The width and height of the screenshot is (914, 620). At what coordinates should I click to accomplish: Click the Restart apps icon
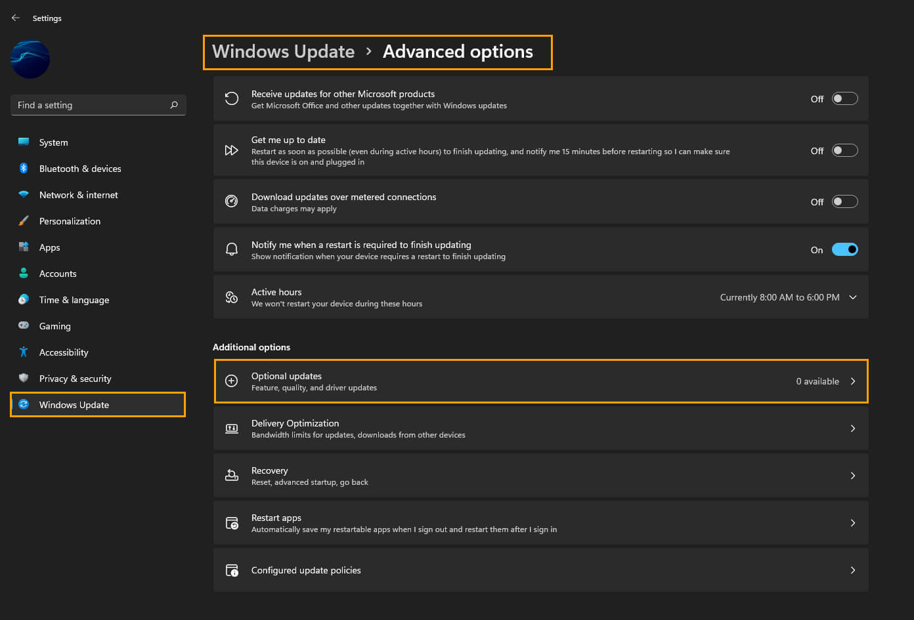(232, 523)
